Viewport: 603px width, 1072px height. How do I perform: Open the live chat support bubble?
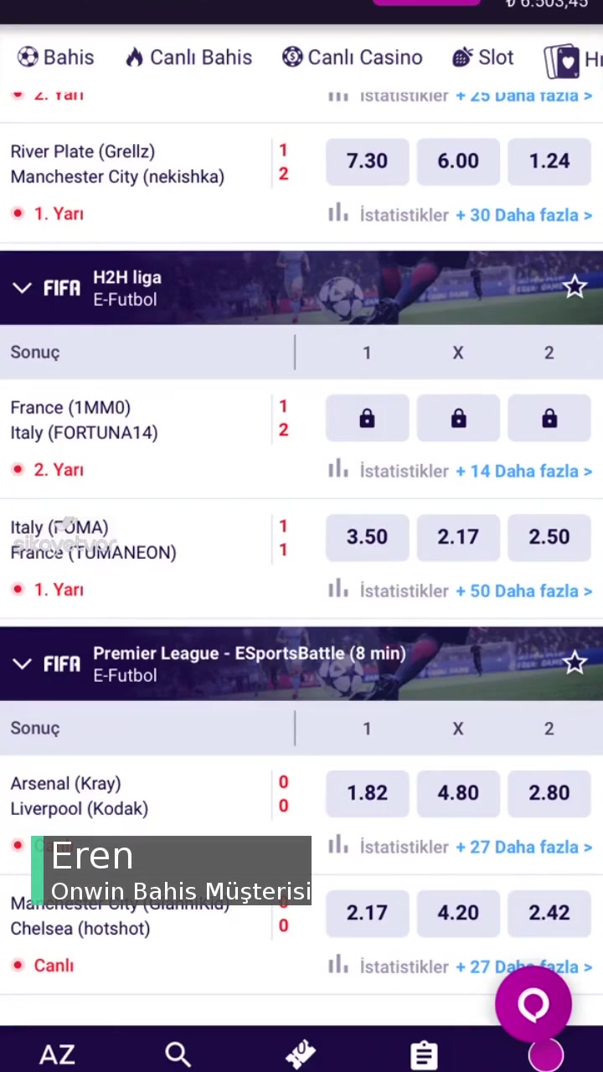pyautogui.click(x=533, y=1003)
